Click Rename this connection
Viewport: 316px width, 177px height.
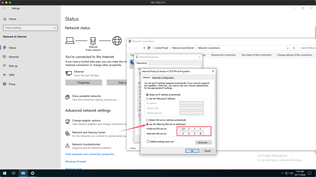pos(223,55)
